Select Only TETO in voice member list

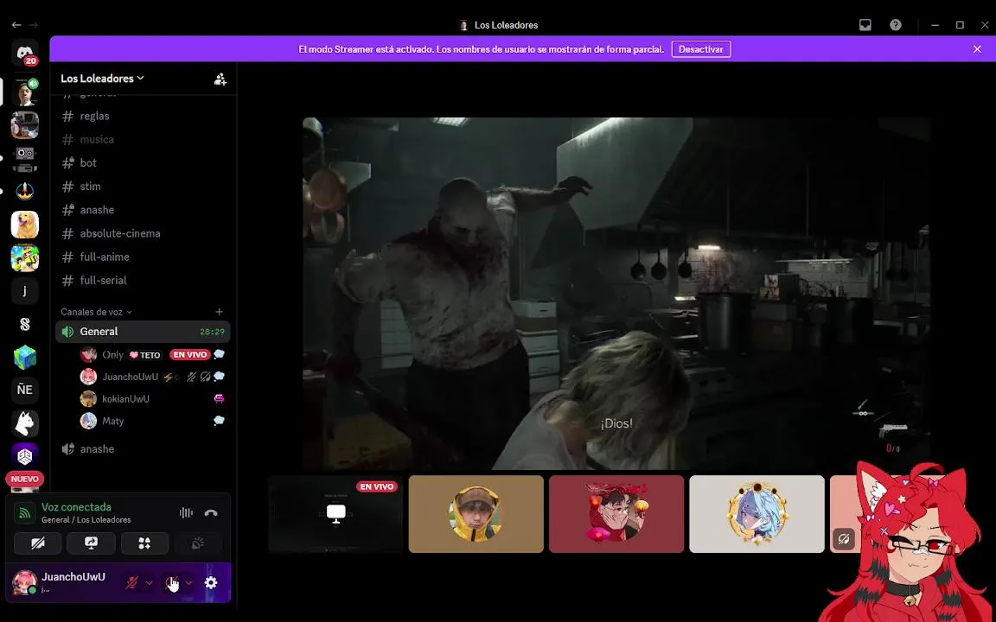[152, 355]
